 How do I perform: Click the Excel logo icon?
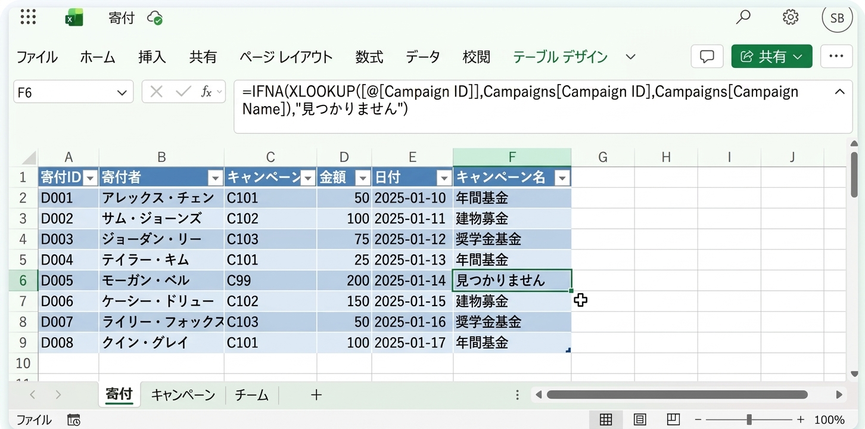[73, 18]
